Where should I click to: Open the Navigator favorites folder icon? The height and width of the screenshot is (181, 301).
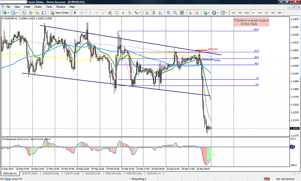pyautogui.click(x=37, y=13)
